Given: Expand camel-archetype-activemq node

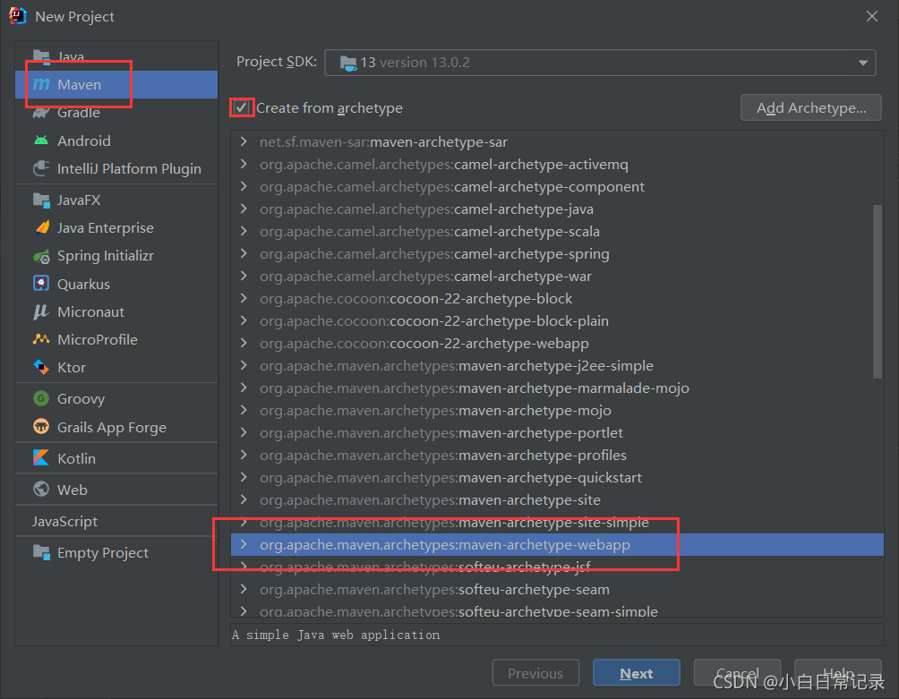Looking at the screenshot, I should 244,164.
